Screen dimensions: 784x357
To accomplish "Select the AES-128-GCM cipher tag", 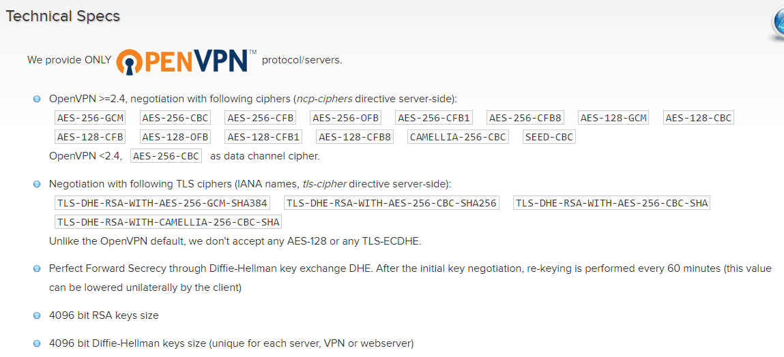I will coord(613,118).
